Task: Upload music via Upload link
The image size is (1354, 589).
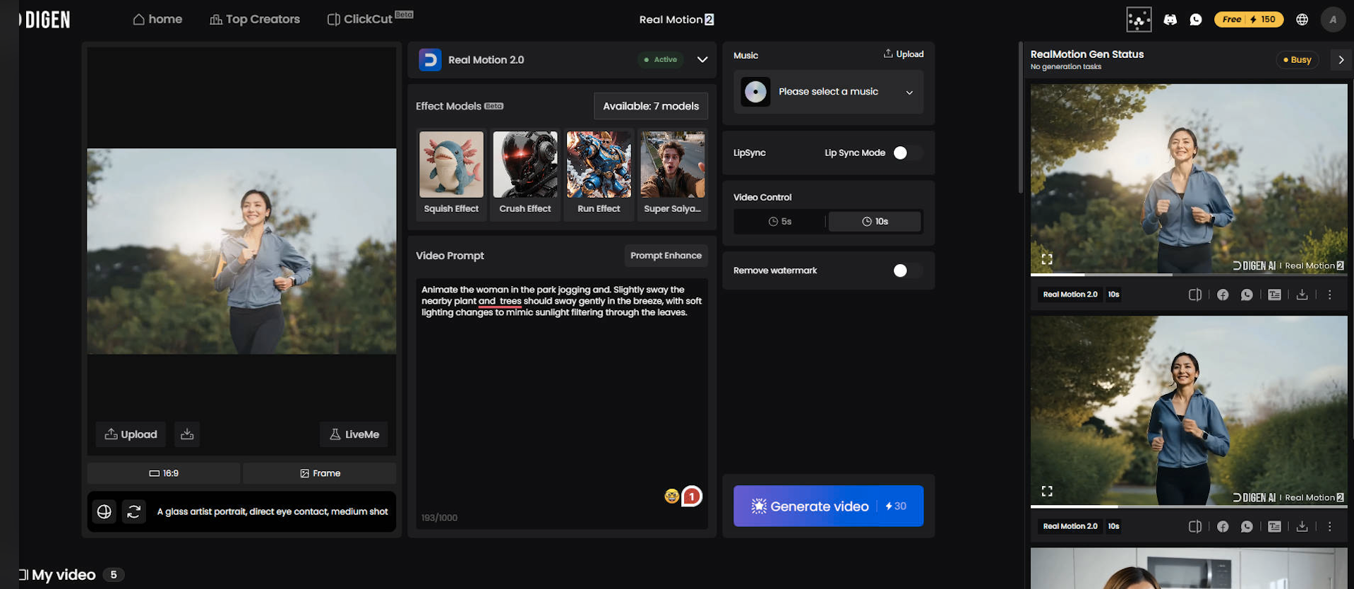Action: point(904,54)
